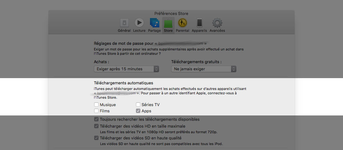Toggle Toujours rechercher les téléchargements disponibles
The width and height of the screenshot is (343, 150).
coord(96,120)
